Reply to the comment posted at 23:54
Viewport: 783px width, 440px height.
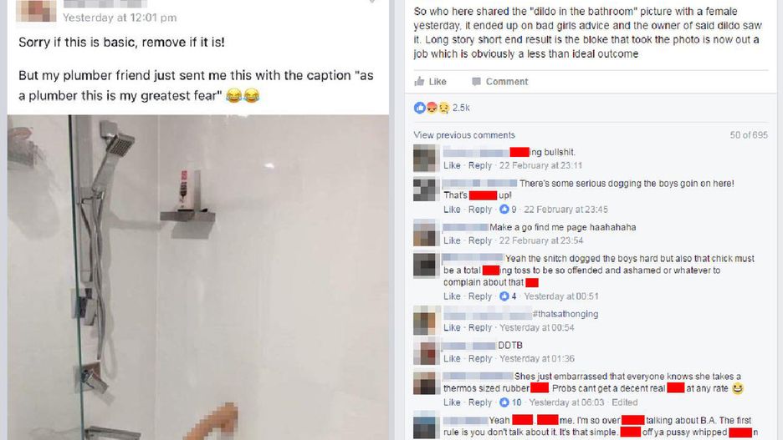point(480,240)
